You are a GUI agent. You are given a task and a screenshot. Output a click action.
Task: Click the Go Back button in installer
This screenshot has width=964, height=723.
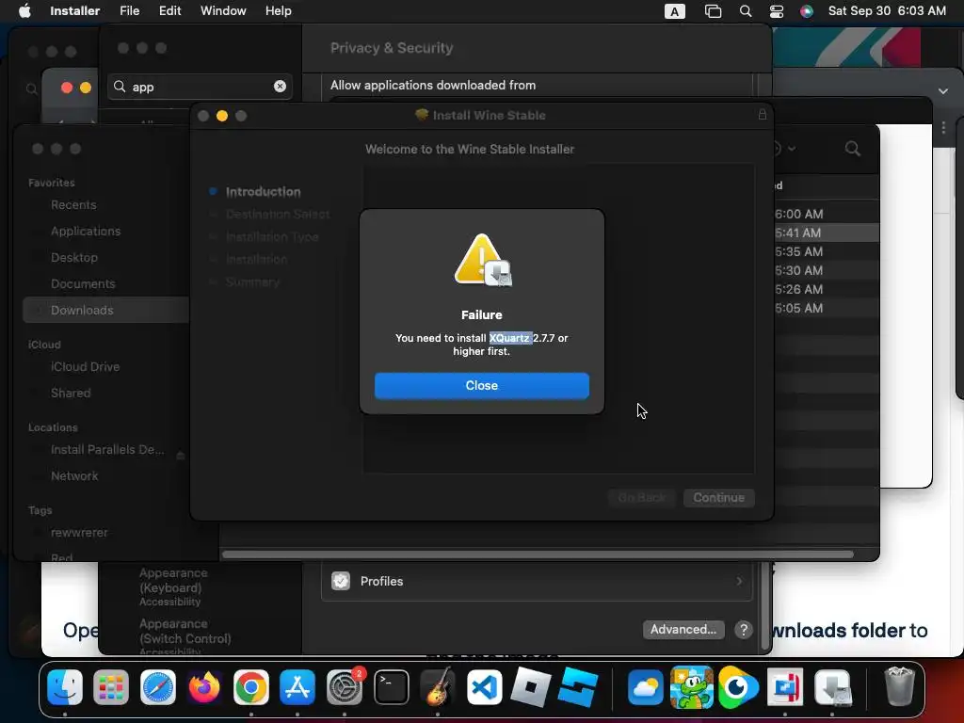pos(641,497)
